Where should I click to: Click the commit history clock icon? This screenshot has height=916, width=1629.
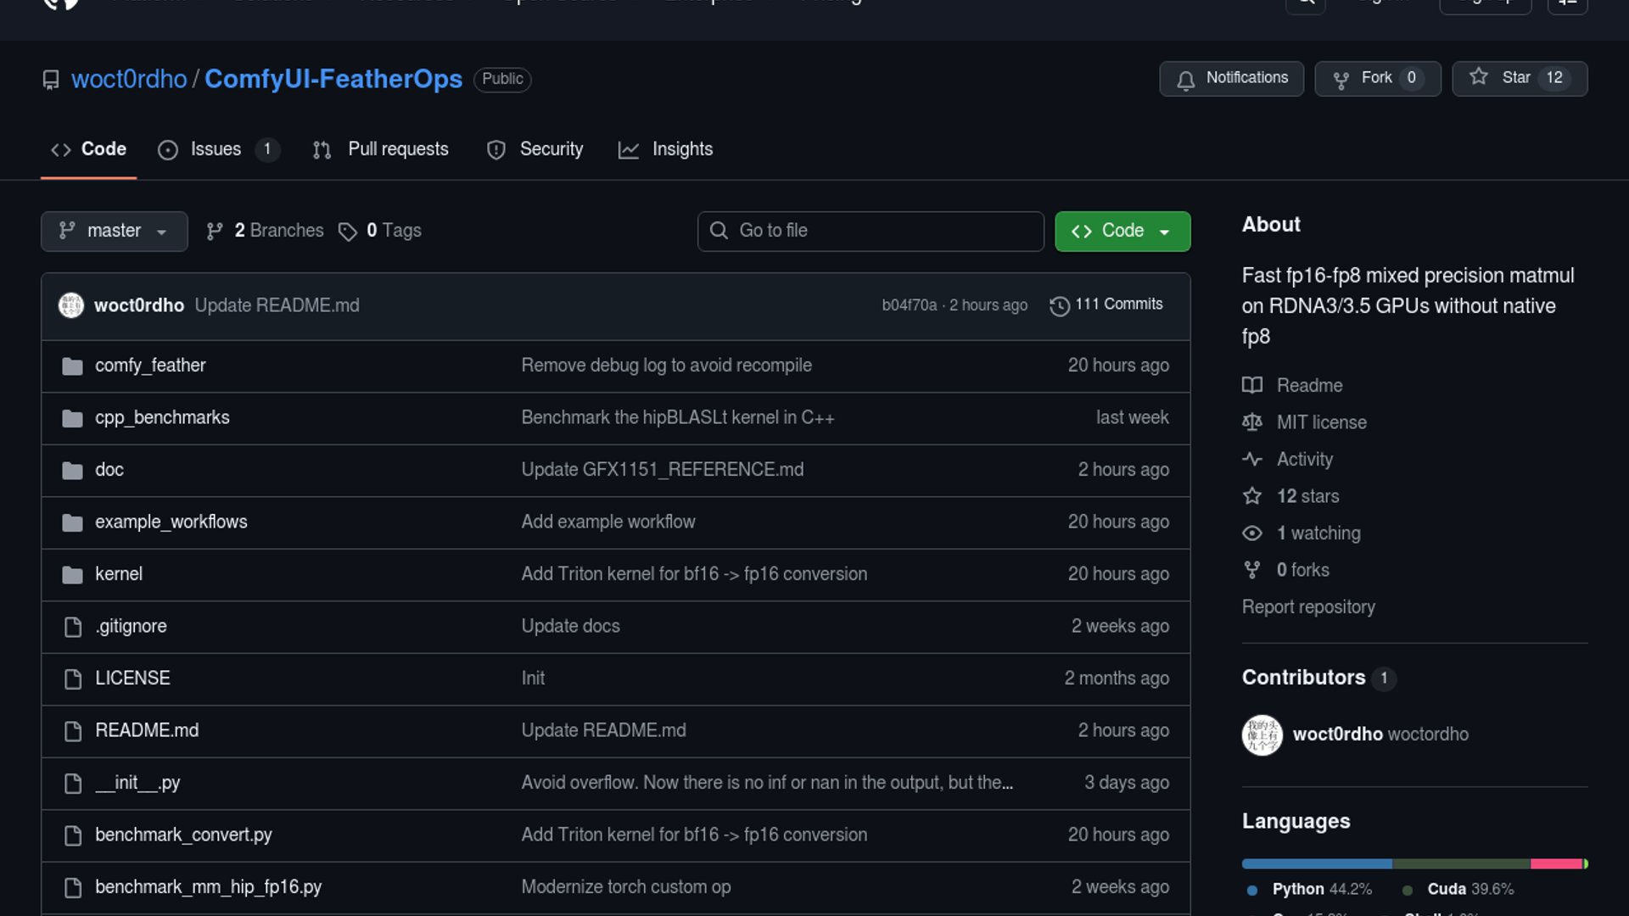coord(1059,305)
